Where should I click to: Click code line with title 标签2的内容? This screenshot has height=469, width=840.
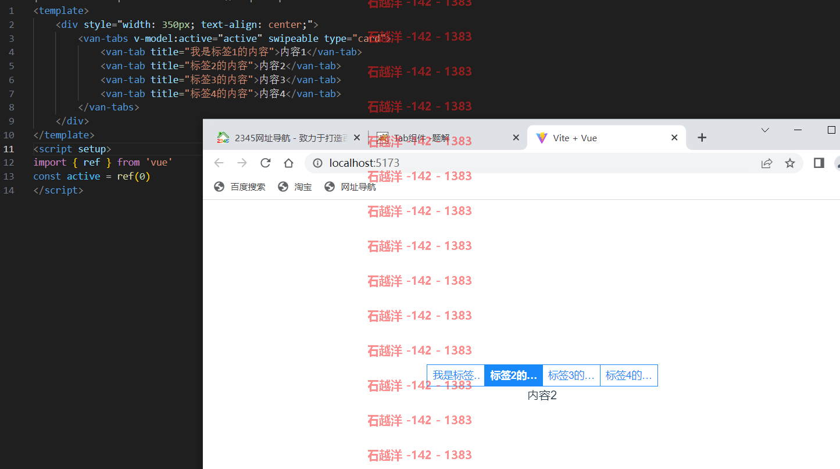tap(221, 66)
